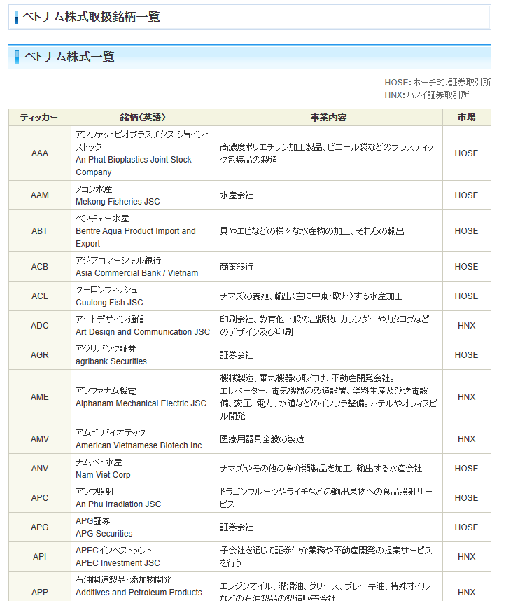Select the ABT ticker cell
Viewport: 506px width, 601px height.
[x=39, y=230]
